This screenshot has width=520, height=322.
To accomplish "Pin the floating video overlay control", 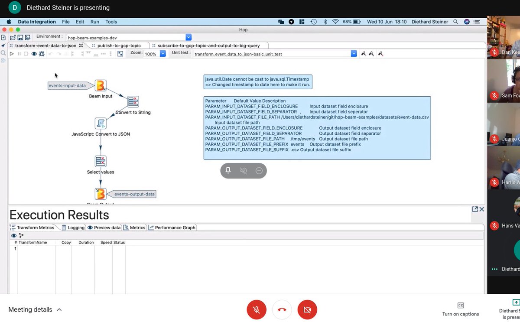I will 228,171.
